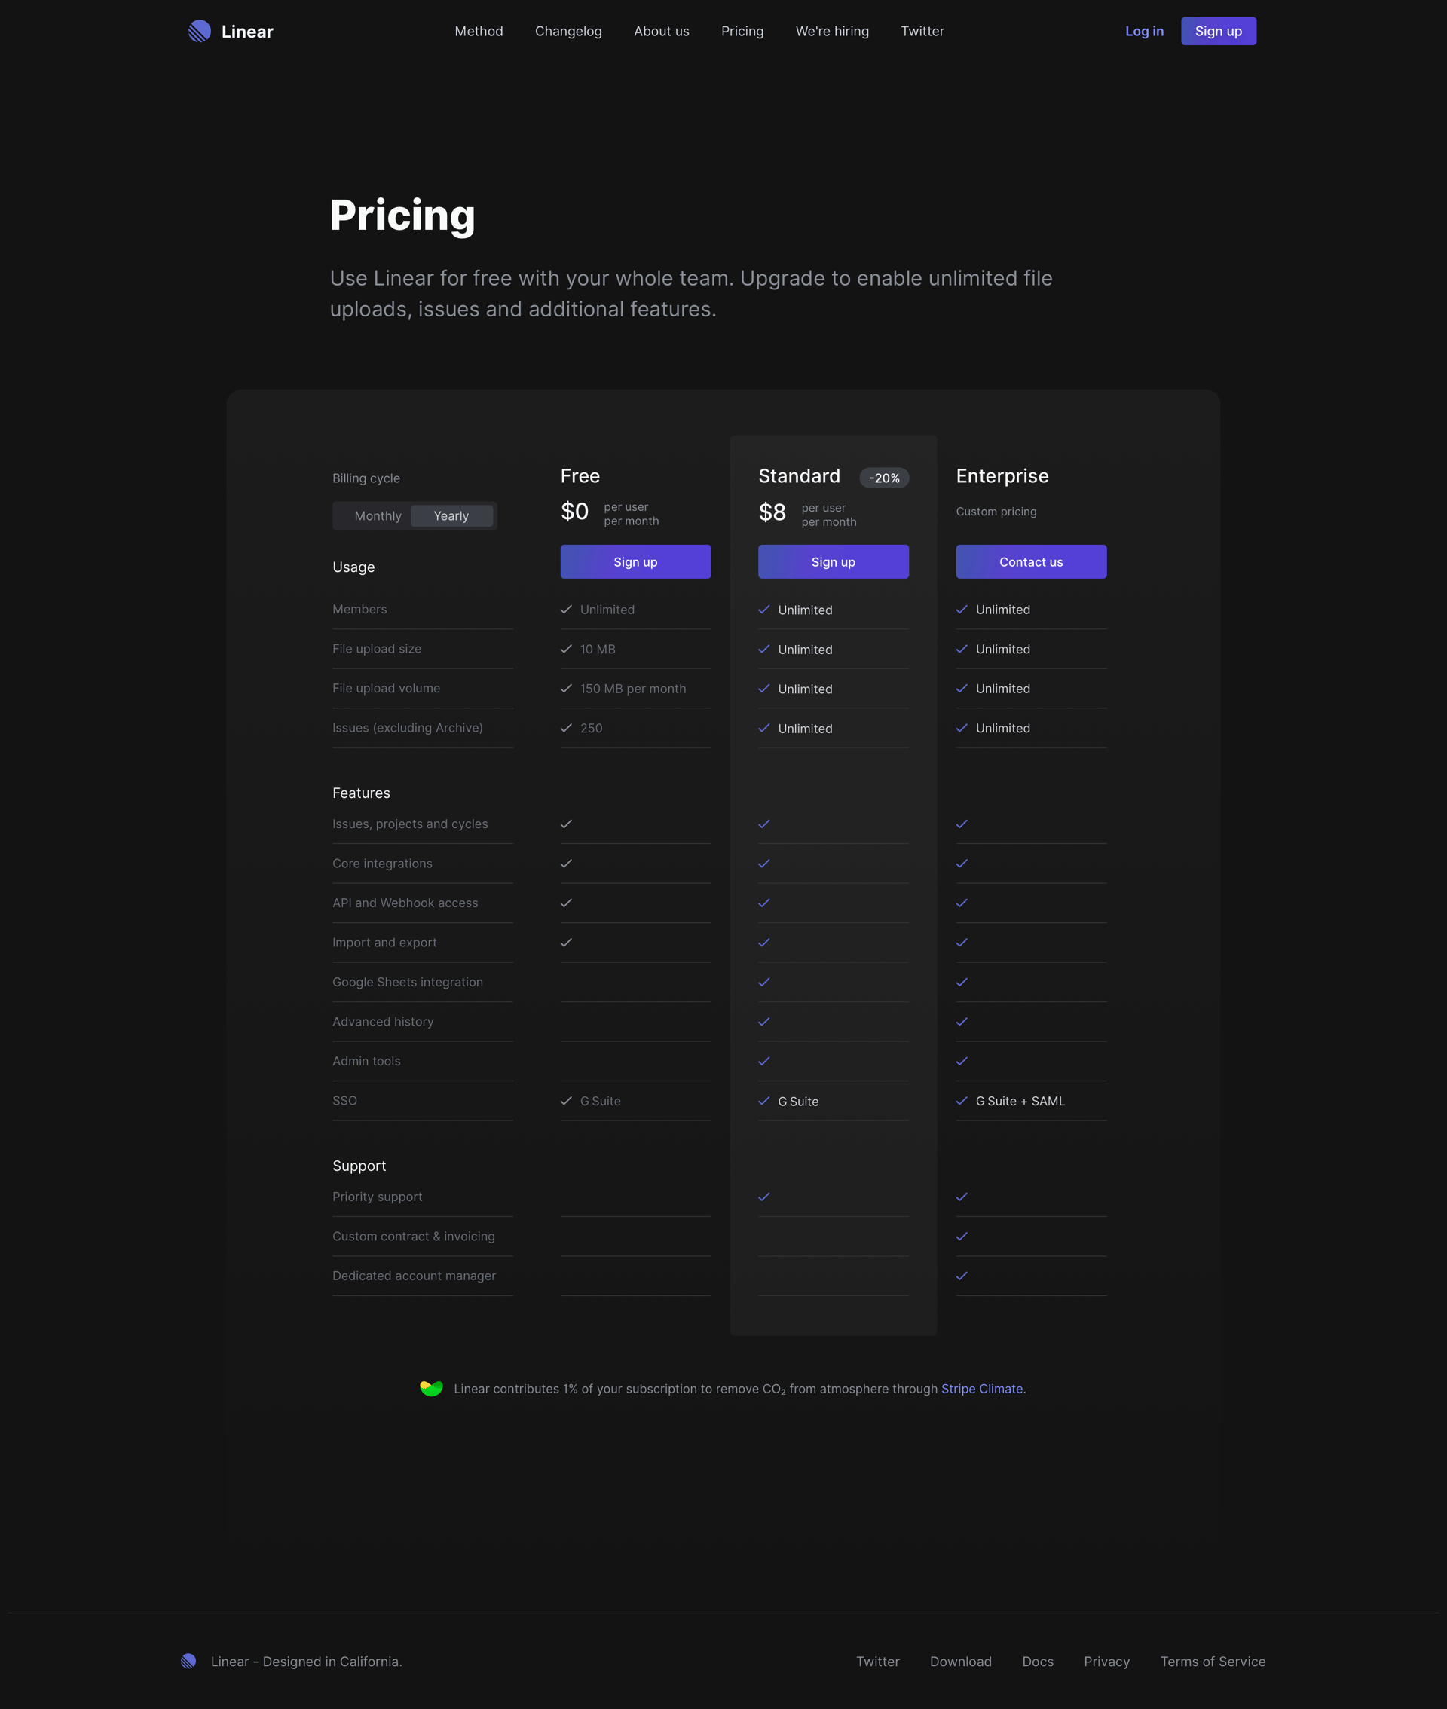Click Sign up under the Free plan
Screen dimensions: 1447x1709
[635, 561]
